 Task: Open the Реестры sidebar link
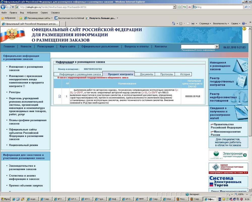coord(15,92)
